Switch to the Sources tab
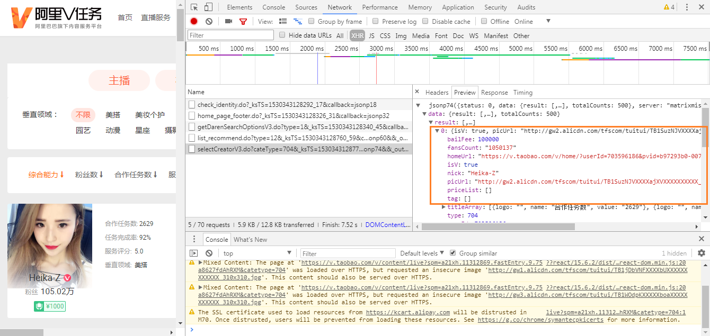Image resolution: width=710 pixels, height=336 pixels. coord(306,7)
